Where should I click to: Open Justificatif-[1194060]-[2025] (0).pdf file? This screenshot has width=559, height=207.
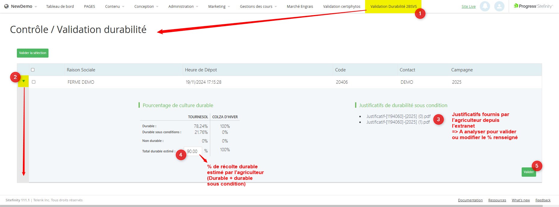click(x=398, y=116)
